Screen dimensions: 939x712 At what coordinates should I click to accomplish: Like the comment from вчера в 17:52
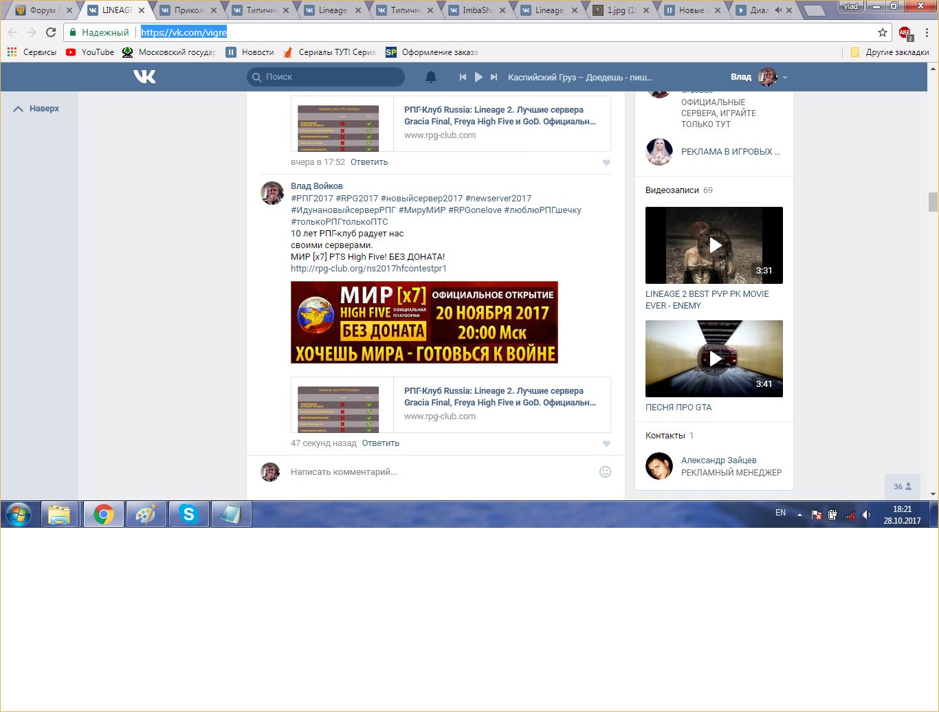point(606,163)
